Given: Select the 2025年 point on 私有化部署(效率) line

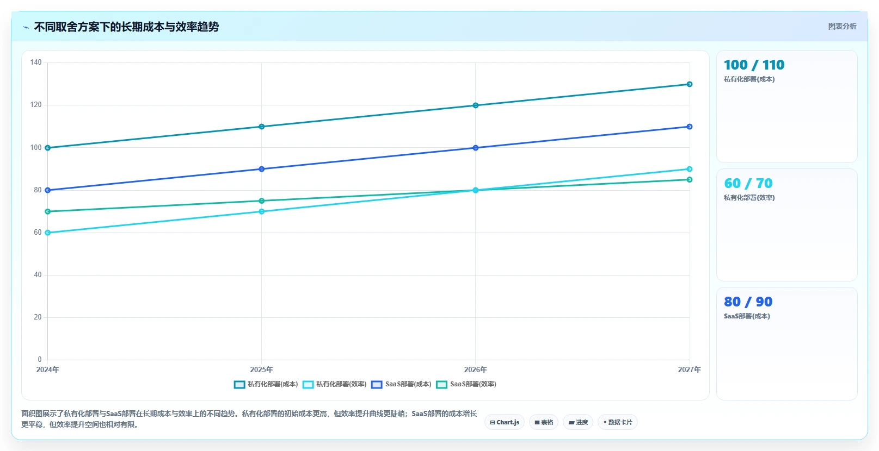Looking at the screenshot, I should click(x=262, y=211).
